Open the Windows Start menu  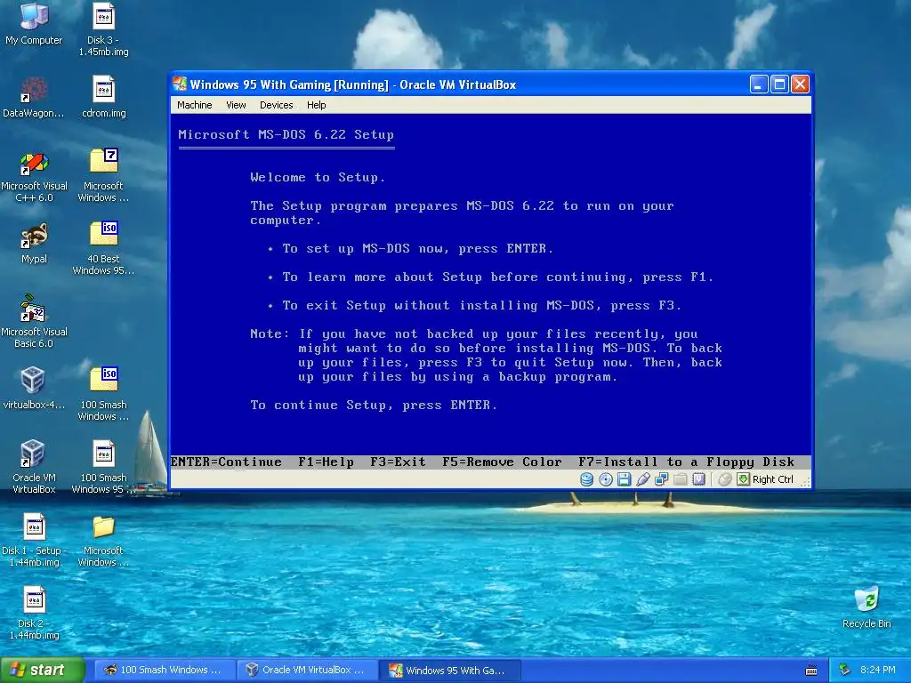click(x=42, y=670)
